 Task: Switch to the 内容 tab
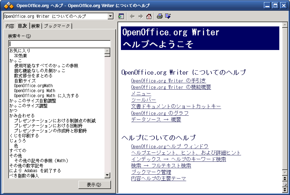point(10,26)
